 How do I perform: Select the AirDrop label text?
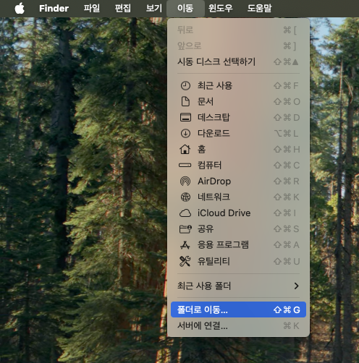pyautogui.click(x=214, y=181)
